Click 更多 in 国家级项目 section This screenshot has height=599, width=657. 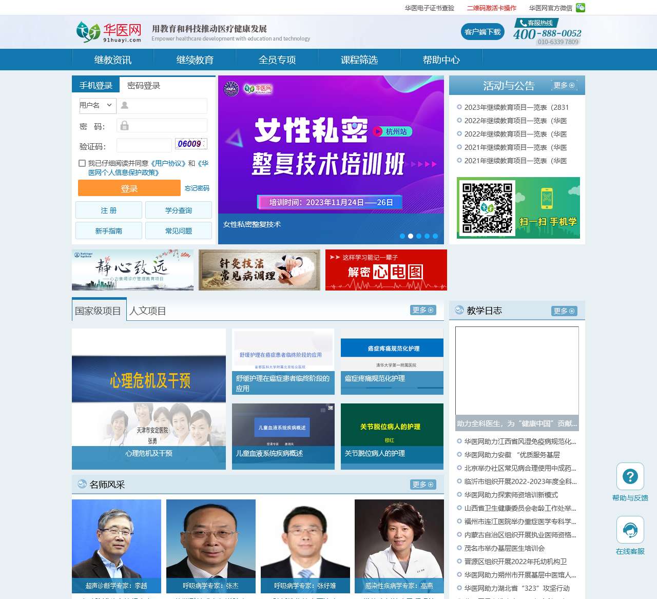point(423,310)
